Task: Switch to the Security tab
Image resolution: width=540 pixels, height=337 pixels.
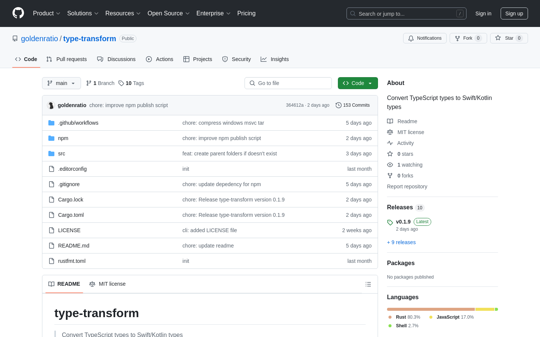Action: point(237,59)
